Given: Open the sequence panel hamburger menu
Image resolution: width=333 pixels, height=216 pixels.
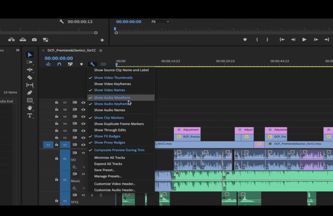Looking at the screenshot, I should tap(100, 51).
